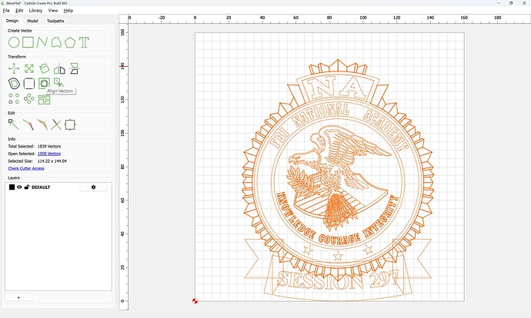Switch to the Toolpaths tab
Screen dimensions: 531x318
point(55,21)
